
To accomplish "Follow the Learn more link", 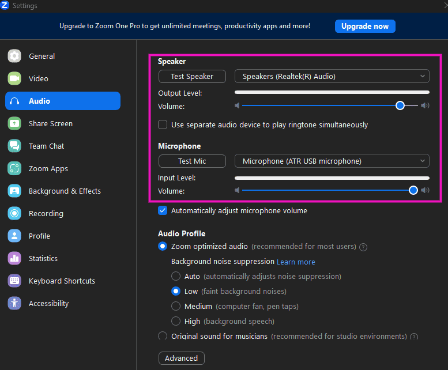I will pos(296,262).
